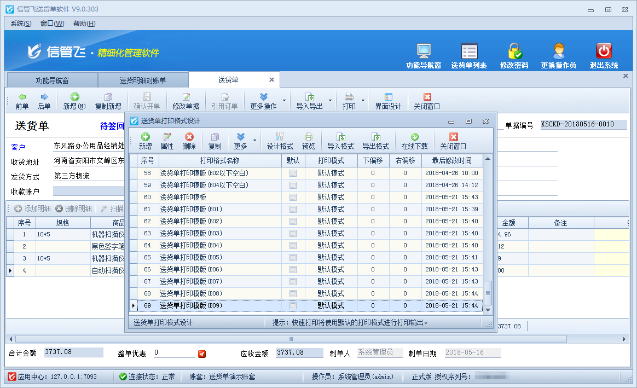This screenshot has width=637, height=388.
Task: Check default box for row 59
Action: (293, 186)
